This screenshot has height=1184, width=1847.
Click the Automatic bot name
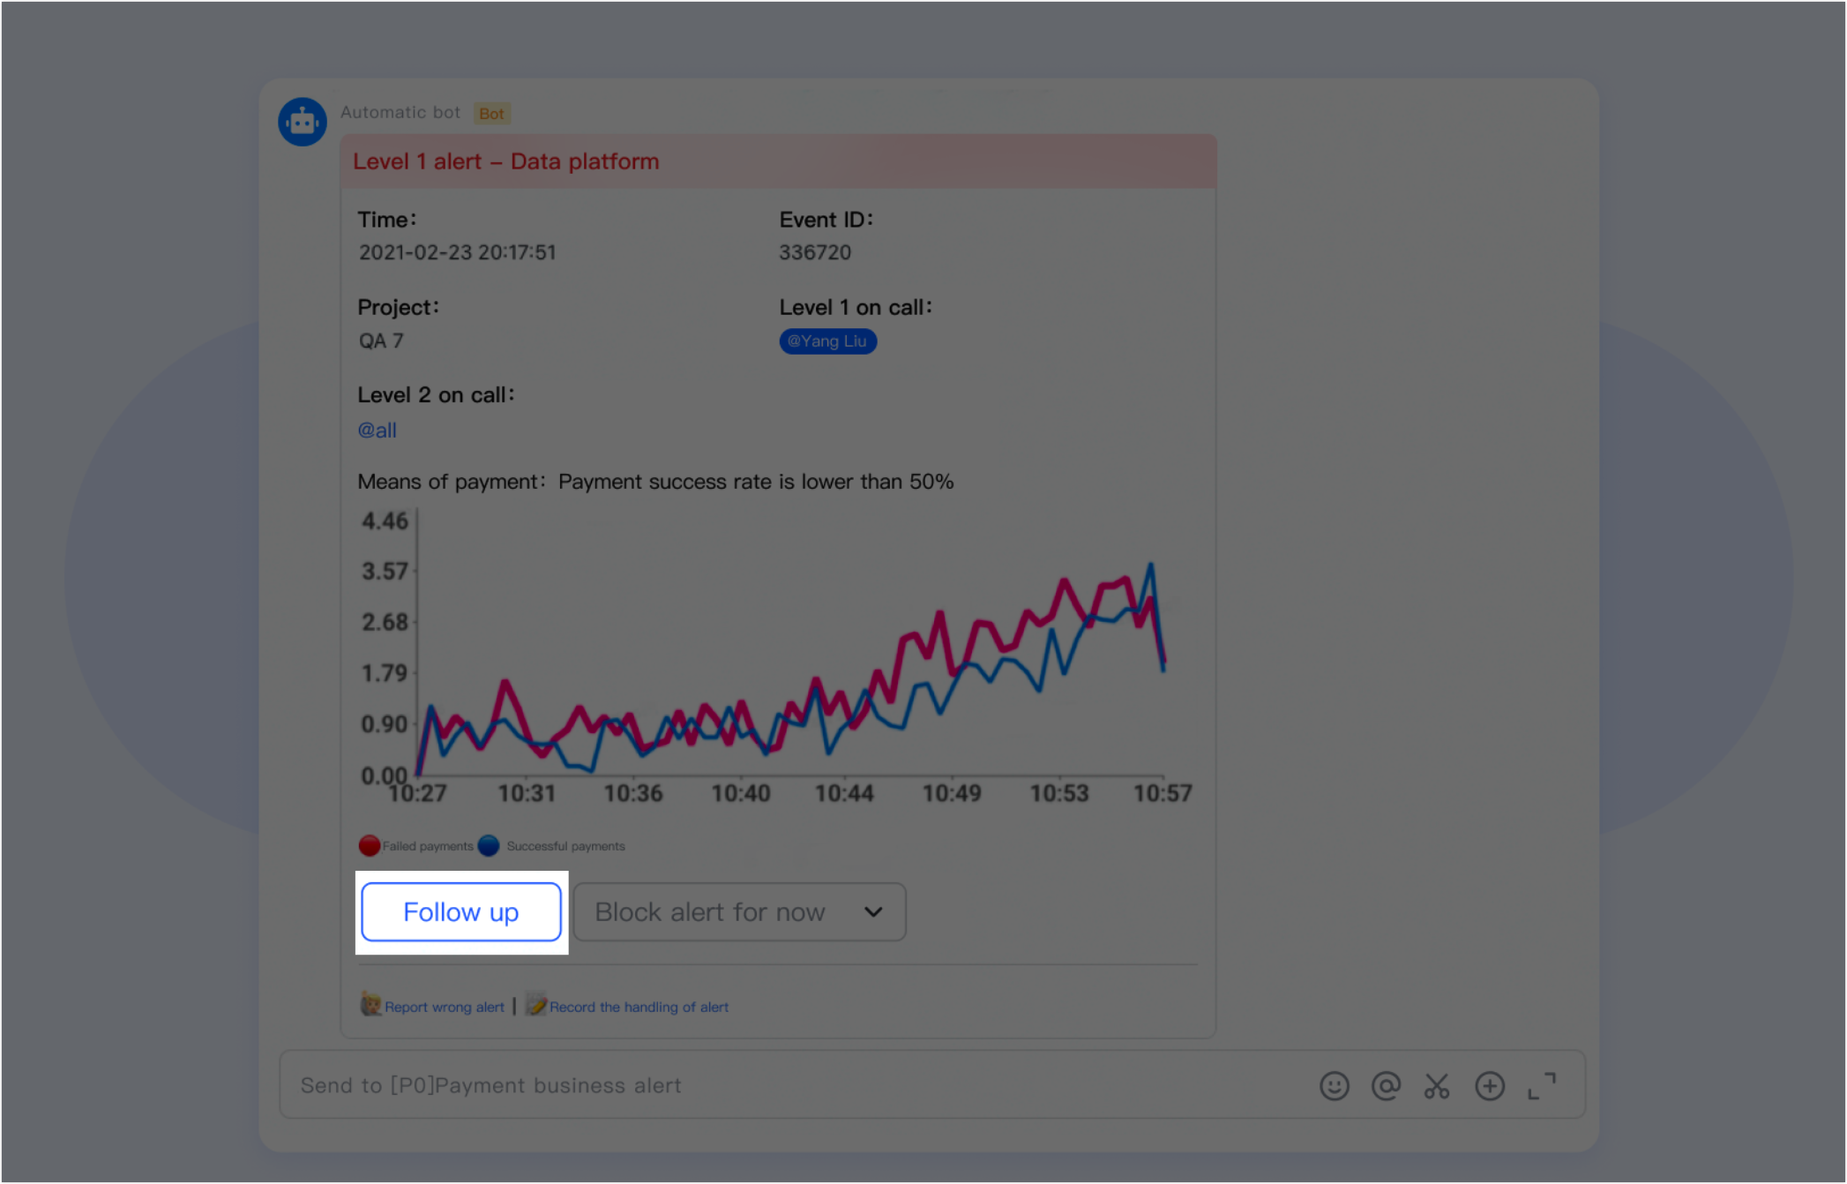[400, 112]
